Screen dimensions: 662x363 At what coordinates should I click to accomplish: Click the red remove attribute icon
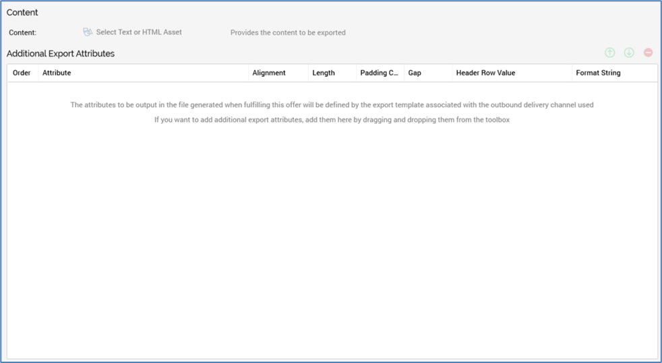(x=648, y=53)
